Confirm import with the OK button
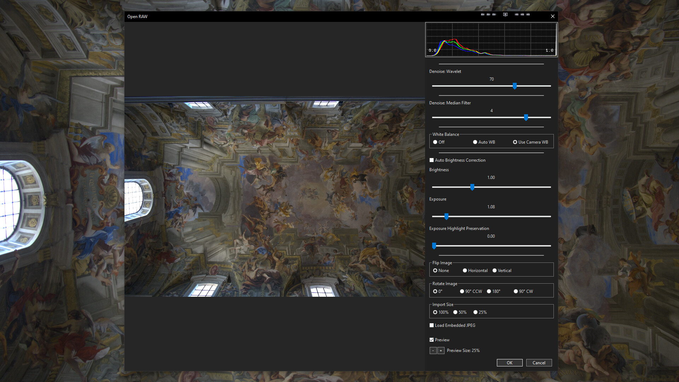Image resolution: width=679 pixels, height=382 pixels. [510, 363]
